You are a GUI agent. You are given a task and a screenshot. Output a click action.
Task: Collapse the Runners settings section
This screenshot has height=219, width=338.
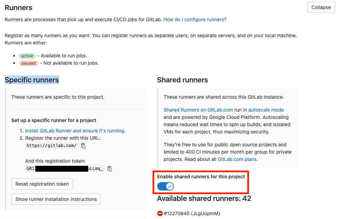click(x=321, y=7)
